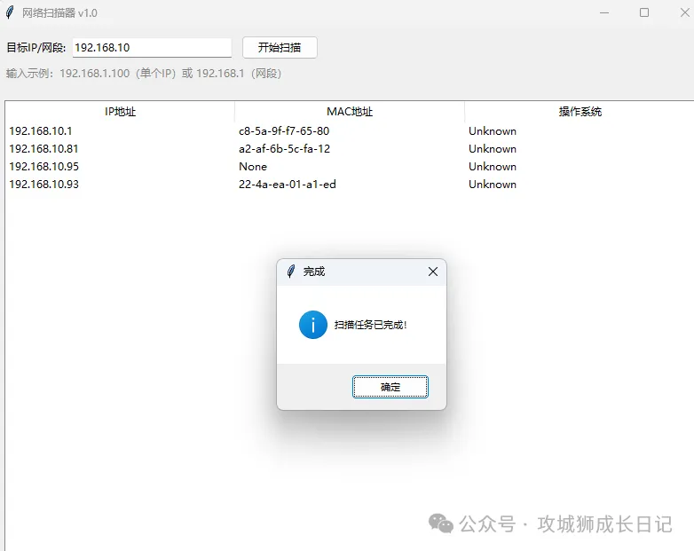Click the 操作系统 column header
The height and width of the screenshot is (551, 694).
pos(580,112)
